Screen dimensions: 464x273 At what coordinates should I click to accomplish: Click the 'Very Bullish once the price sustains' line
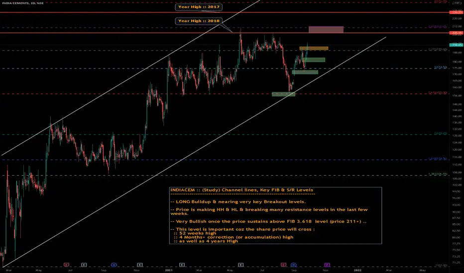point(268,221)
